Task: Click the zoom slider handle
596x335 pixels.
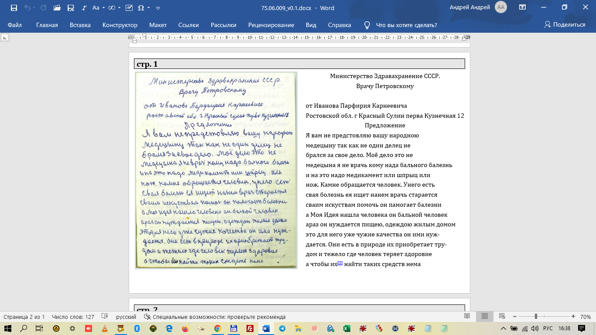Action: [536, 317]
